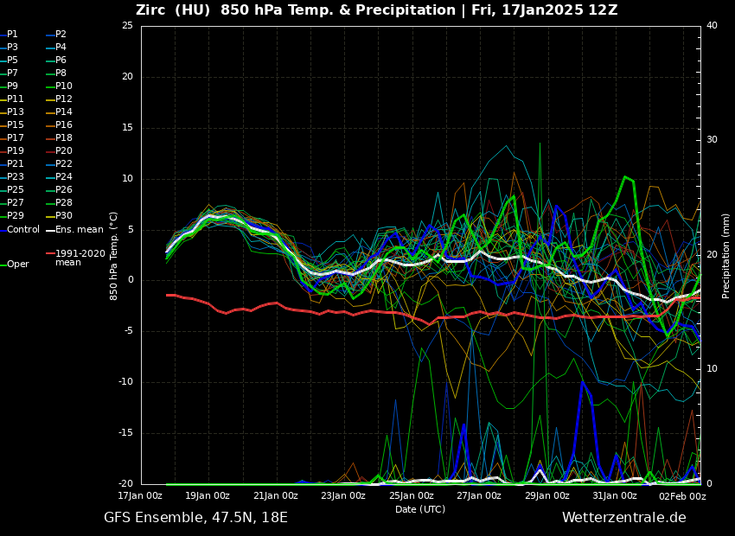Click the 02Feb 00z date tick label

[682, 496]
